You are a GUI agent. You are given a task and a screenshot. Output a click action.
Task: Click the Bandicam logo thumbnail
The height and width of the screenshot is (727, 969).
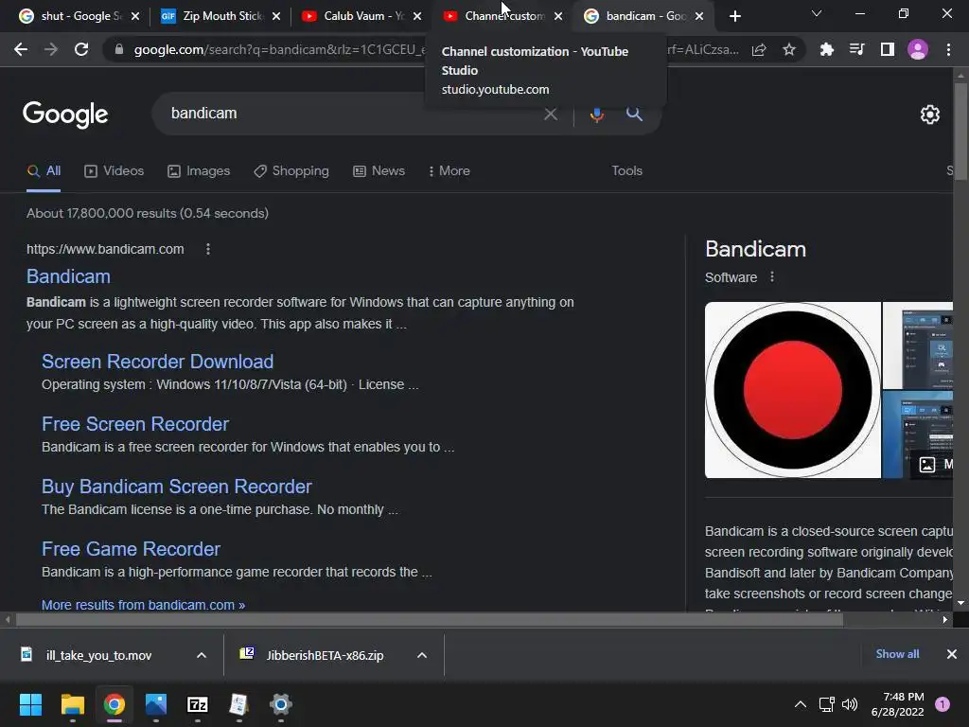click(793, 390)
